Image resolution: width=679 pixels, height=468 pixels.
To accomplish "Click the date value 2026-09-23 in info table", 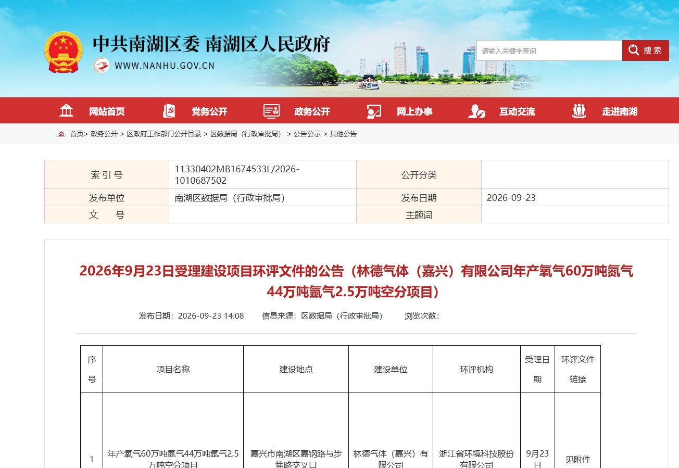I will (511, 198).
